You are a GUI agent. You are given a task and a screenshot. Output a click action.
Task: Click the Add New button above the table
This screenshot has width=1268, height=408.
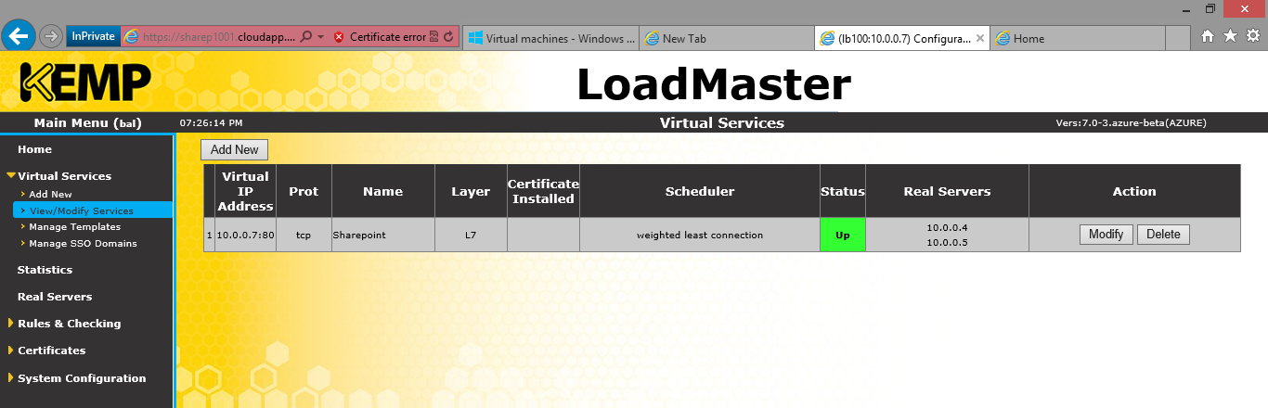click(235, 149)
